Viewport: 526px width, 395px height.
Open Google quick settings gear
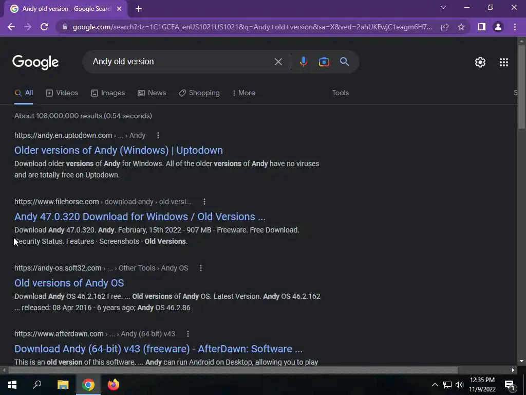click(x=480, y=62)
